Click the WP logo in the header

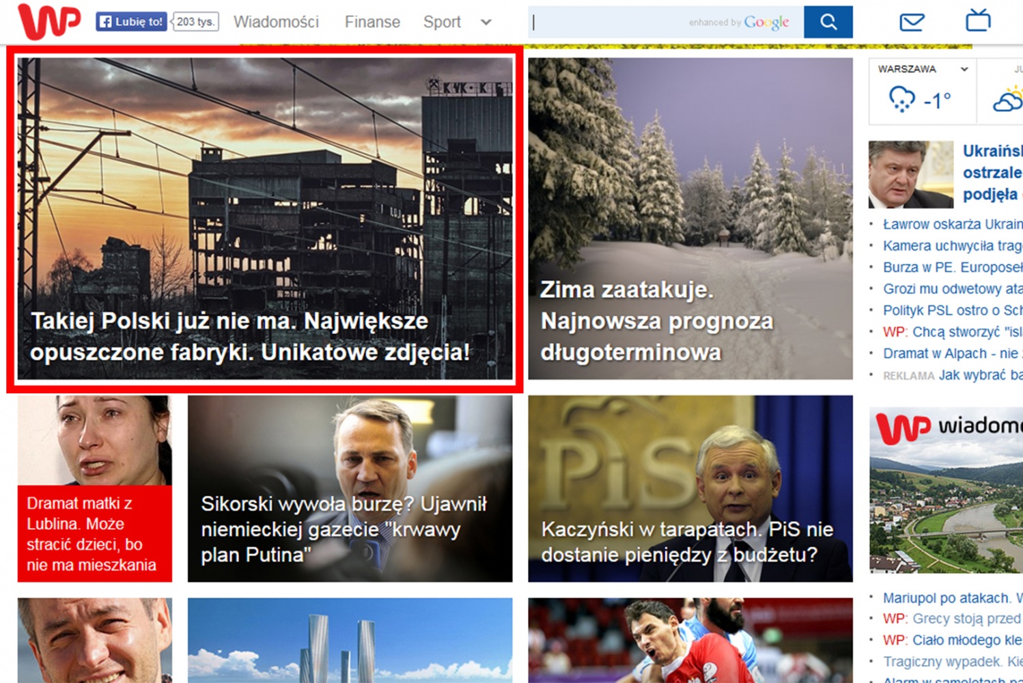(x=48, y=21)
